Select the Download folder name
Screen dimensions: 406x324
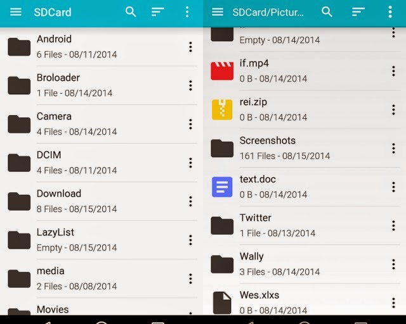59,194
